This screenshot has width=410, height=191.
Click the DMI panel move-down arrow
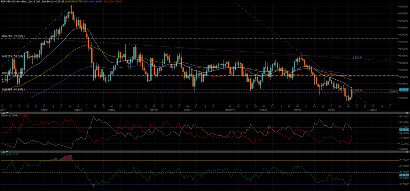[x=7, y=113]
